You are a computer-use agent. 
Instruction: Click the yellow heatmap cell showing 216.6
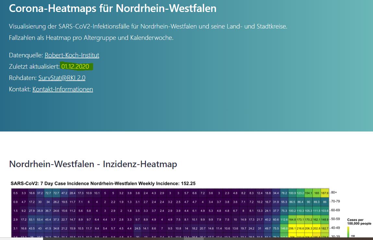tap(301, 228)
